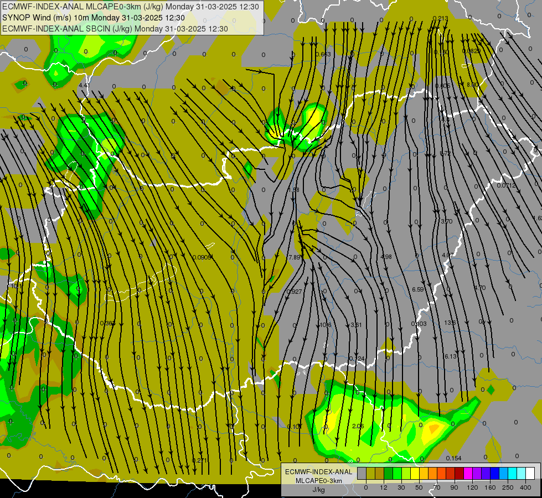Click the legend tick value 30
This screenshot has width=542, height=498.
pos(401,487)
